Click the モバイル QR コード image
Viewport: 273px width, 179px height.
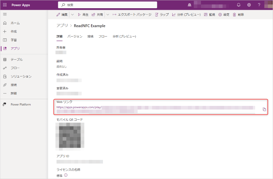tap(70, 136)
